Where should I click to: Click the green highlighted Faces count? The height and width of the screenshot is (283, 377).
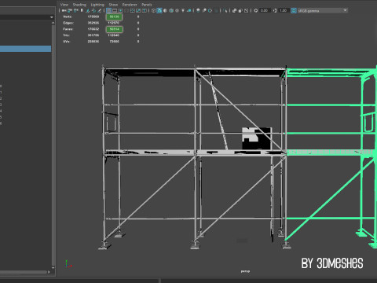115,29
